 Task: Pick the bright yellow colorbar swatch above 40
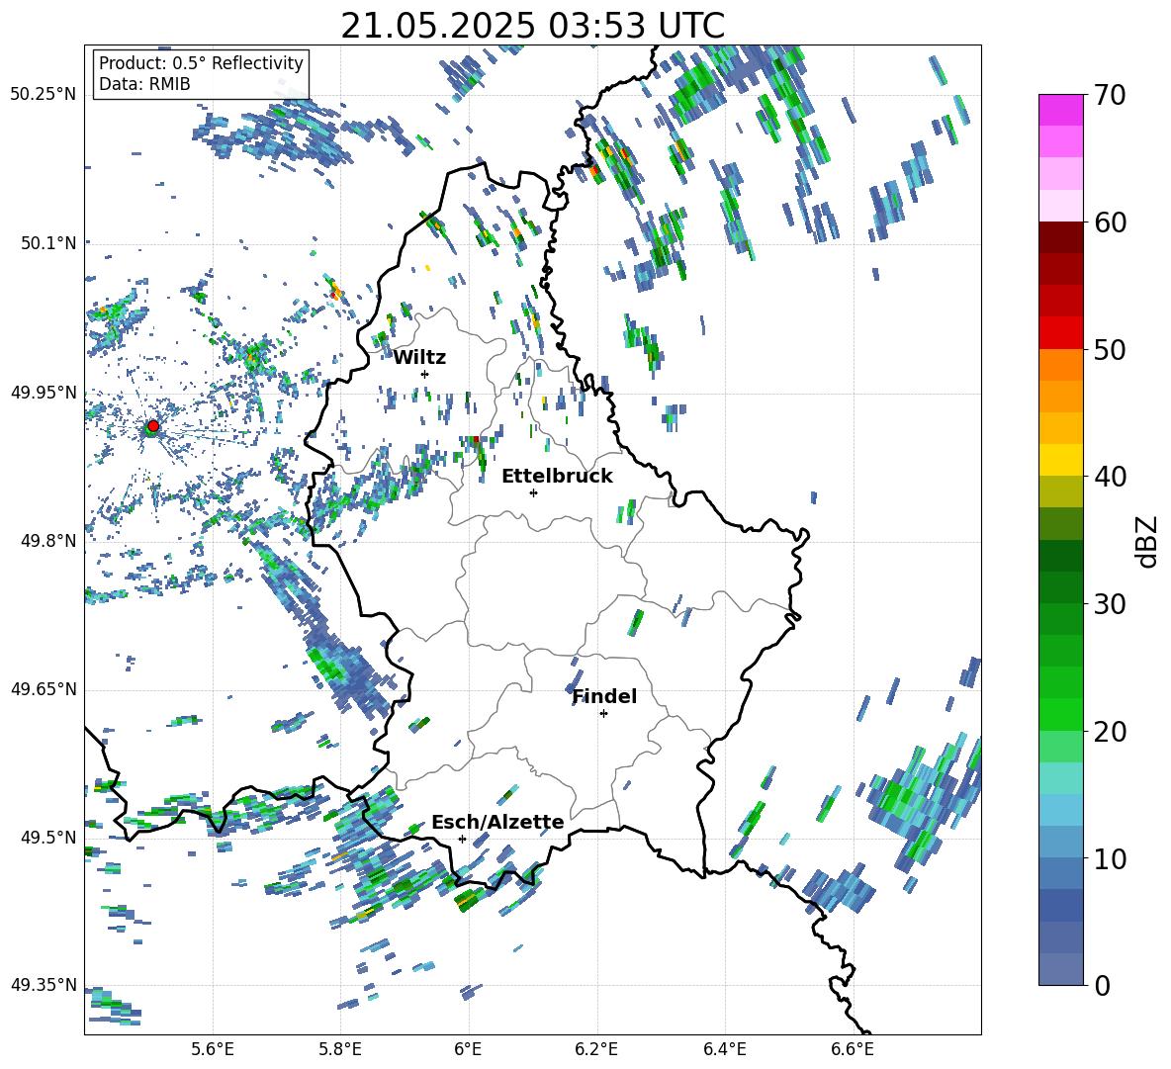pos(1061,460)
